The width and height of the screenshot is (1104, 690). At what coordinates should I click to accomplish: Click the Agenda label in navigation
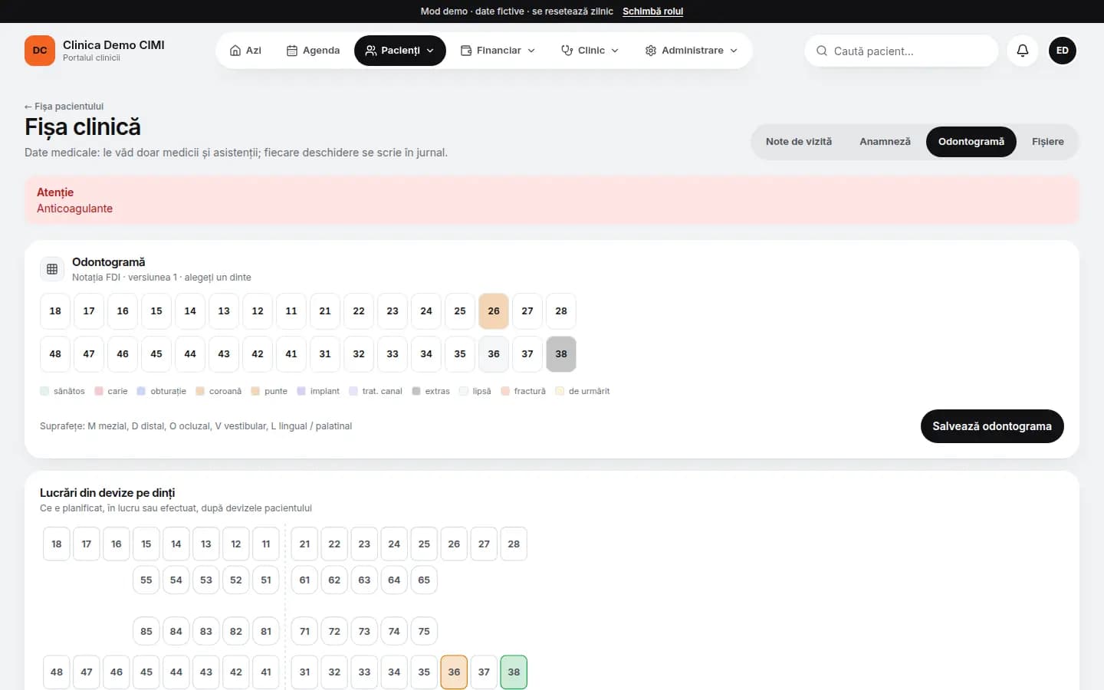tap(321, 51)
